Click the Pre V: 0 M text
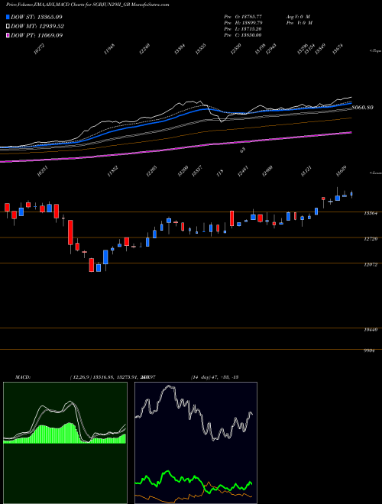382x504 pixels. [x=299, y=23]
